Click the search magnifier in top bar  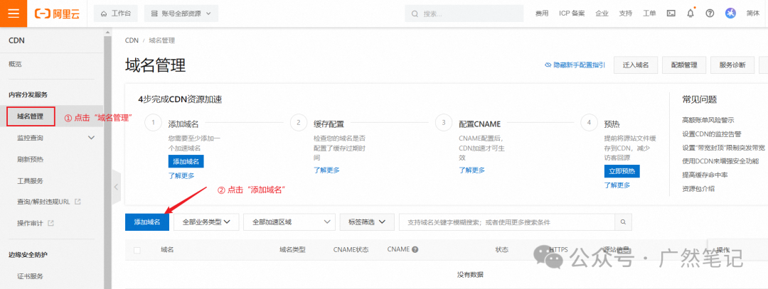tap(415, 13)
